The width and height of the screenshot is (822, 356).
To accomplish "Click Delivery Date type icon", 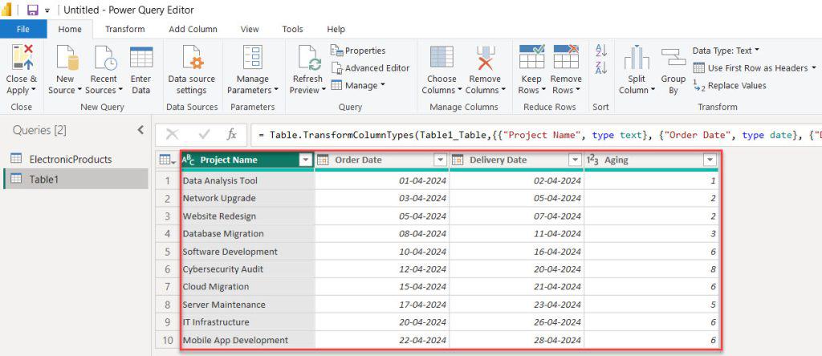I will tap(458, 160).
